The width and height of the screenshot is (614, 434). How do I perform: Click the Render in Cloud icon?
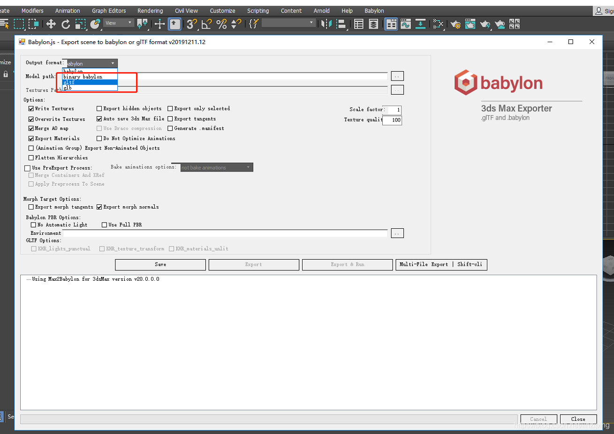500,24
